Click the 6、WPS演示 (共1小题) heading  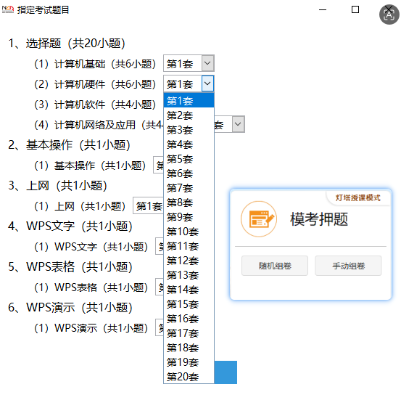(x=70, y=307)
